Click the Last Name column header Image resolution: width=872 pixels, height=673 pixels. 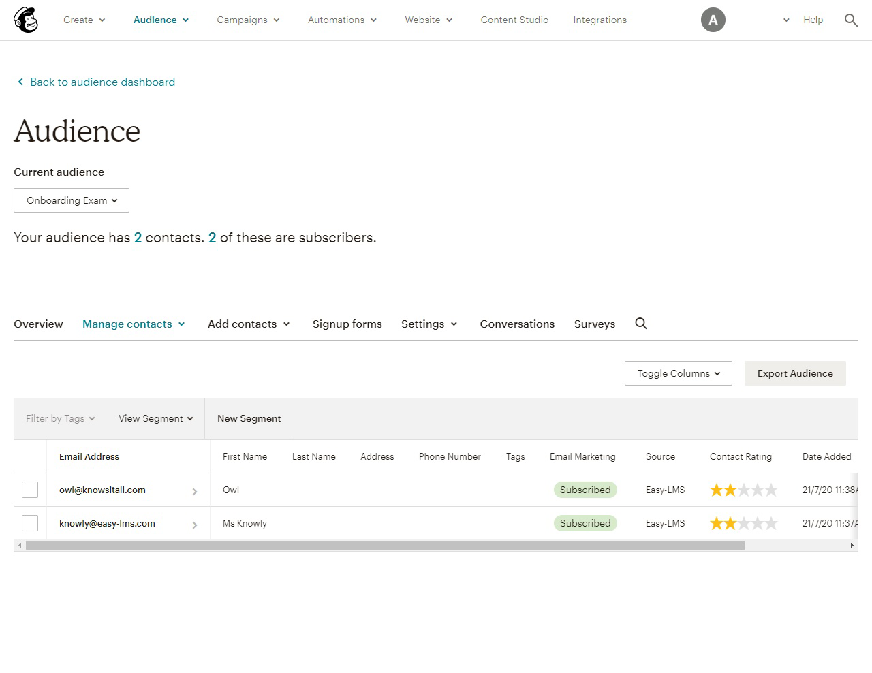point(314,456)
